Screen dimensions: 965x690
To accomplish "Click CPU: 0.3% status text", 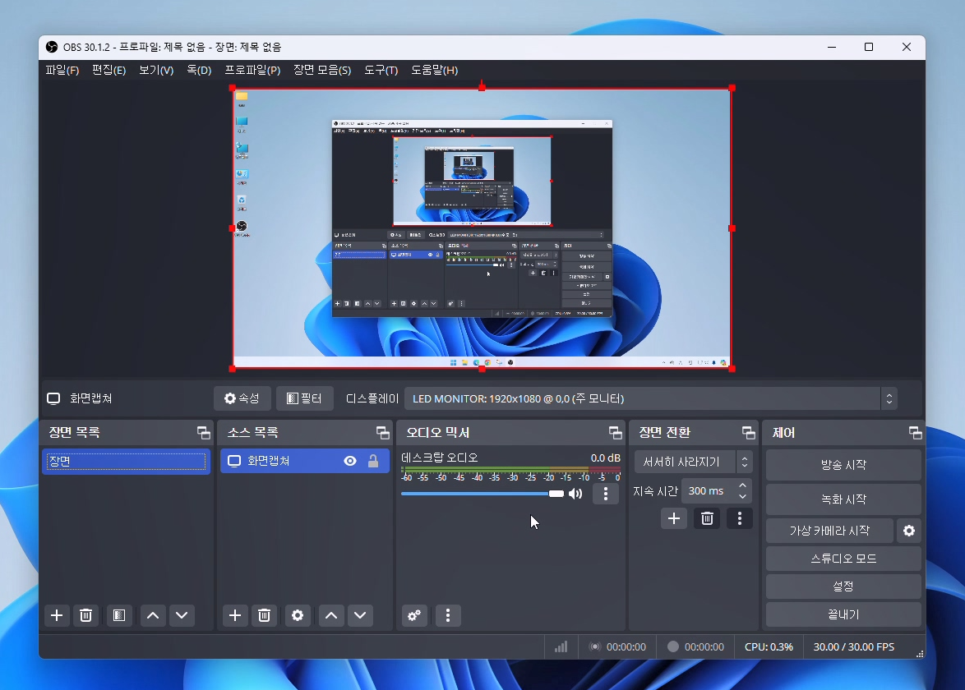I will click(x=769, y=647).
